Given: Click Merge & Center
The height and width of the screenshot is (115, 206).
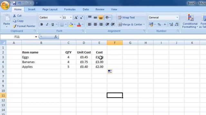Looking at the screenshot, I should (130, 25).
